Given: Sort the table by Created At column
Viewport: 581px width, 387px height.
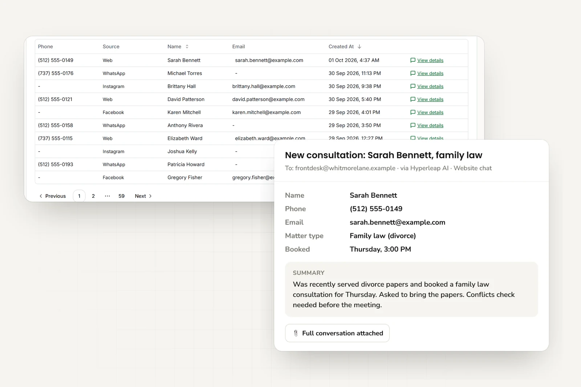Looking at the screenshot, I should [345, 46].
